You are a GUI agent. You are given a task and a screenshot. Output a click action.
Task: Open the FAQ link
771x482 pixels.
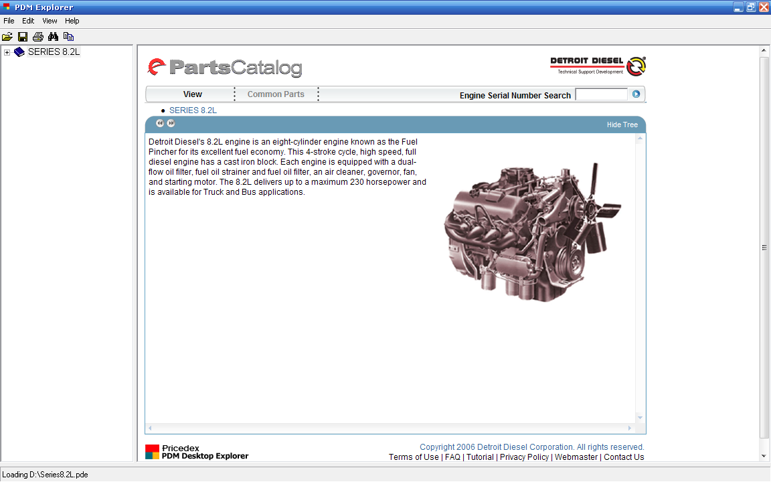pos(452,457)
